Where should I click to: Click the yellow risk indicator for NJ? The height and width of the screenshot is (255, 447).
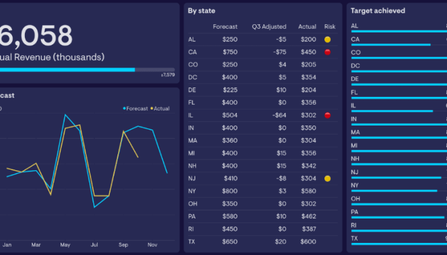328,178
